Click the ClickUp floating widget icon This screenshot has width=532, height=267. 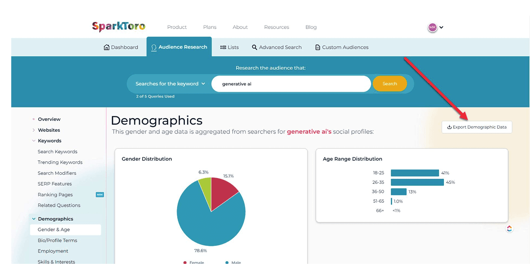[x=509, y=229]
